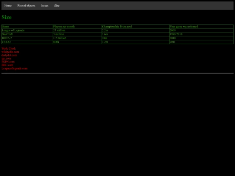235x176 pixels.
Task: Go to Rise of eSports page
Action: [27, 6]
